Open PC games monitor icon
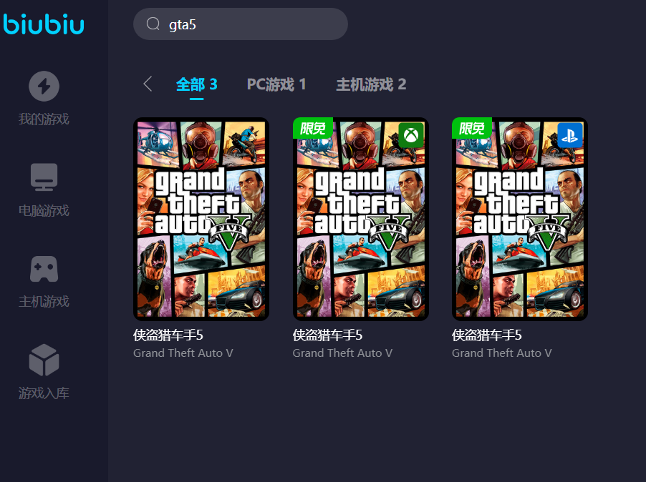 click(44, 177)
